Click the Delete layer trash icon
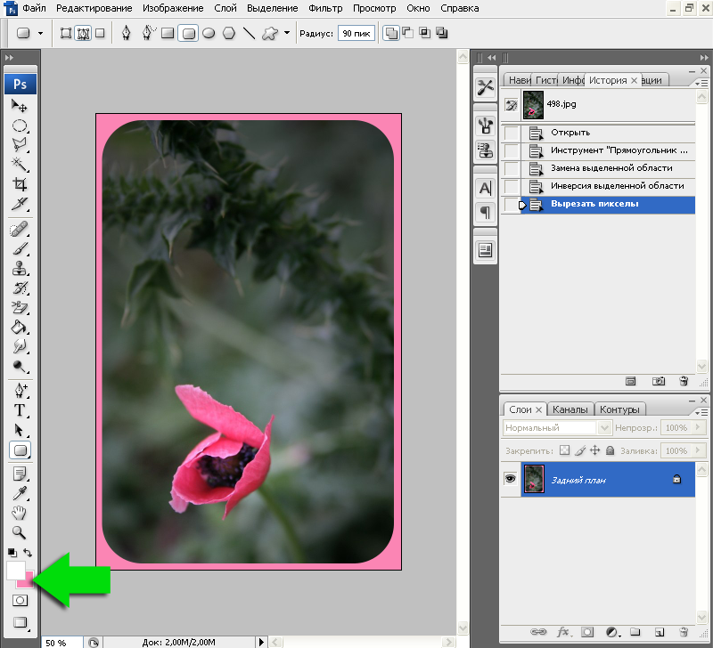Viewport: 713px width, 648px height. click(x=683, y=633)
